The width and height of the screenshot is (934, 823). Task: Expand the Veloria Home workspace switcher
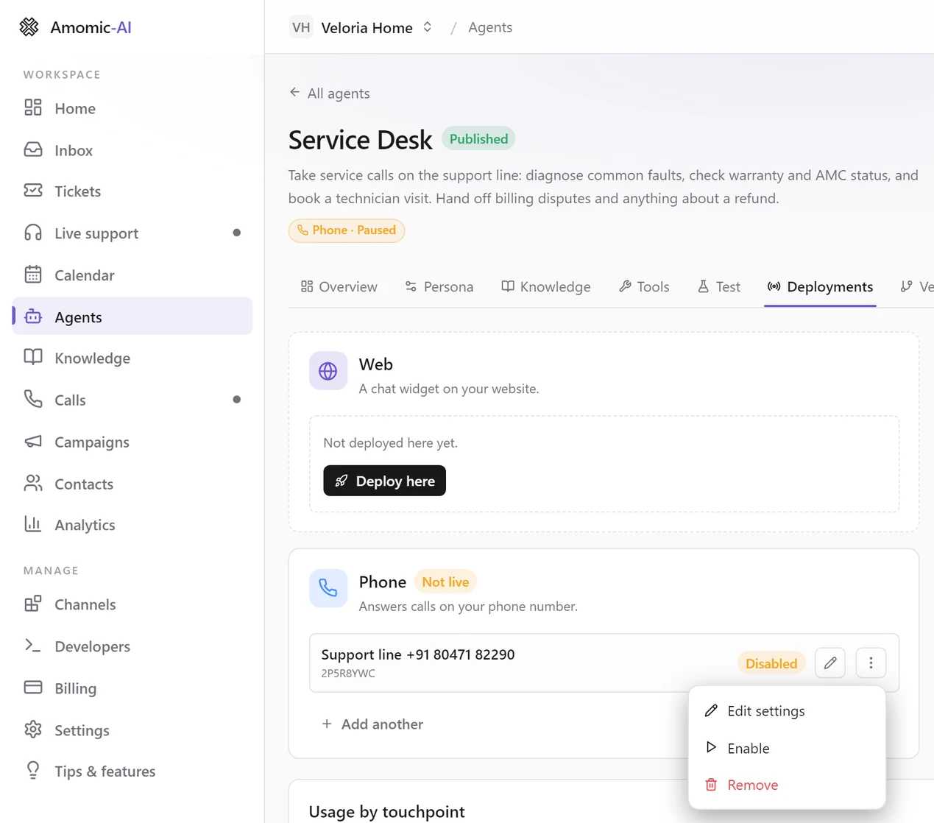[x=361, y=27]
